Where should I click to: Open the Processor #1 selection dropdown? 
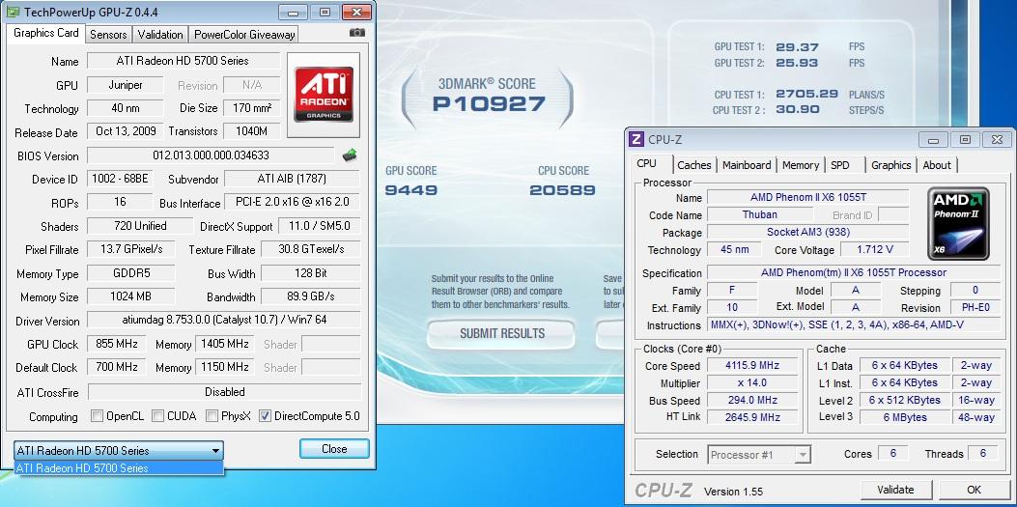coord(759,455)
